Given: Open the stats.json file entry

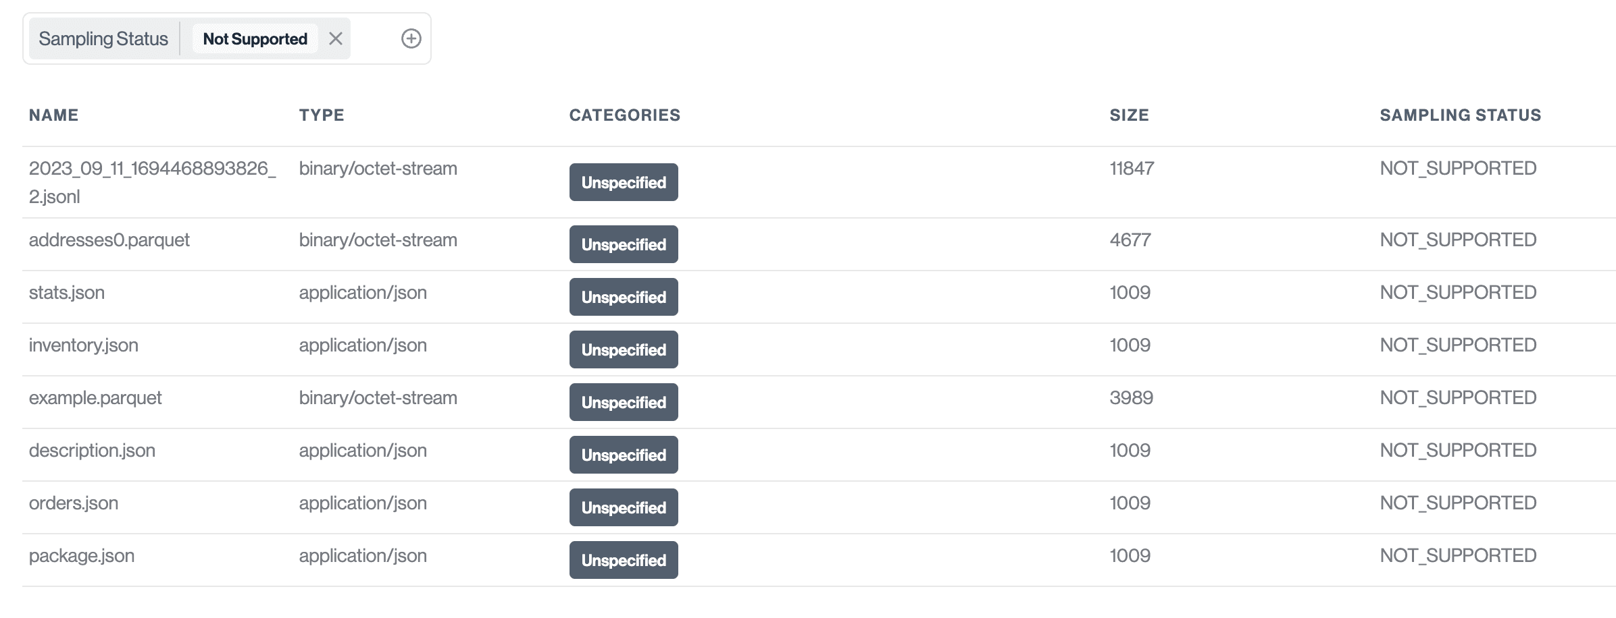Looking at the screenshot, I should point(67,292).
